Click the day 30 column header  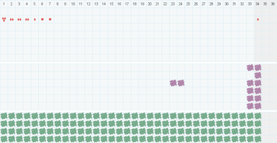point(227,4)
